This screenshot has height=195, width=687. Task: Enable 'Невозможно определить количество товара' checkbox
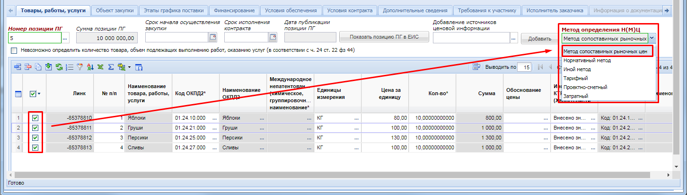[x=14, y=50]
